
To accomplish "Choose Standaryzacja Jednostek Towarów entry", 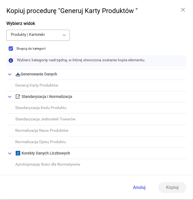I will pyautogui.click(x=45, y=119).
